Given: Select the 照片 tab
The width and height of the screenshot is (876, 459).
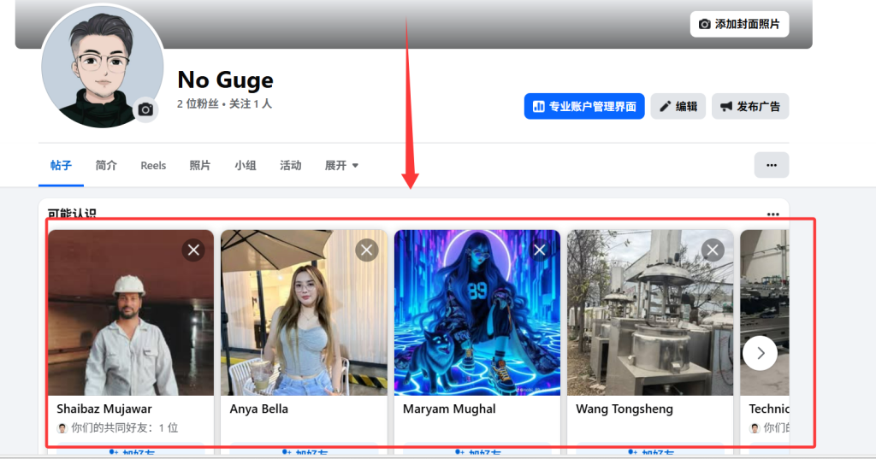Looking at the screenshot, I should tap(200, 166).
